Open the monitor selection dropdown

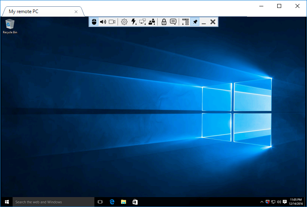pyautogui.click(x=143, y=22)
